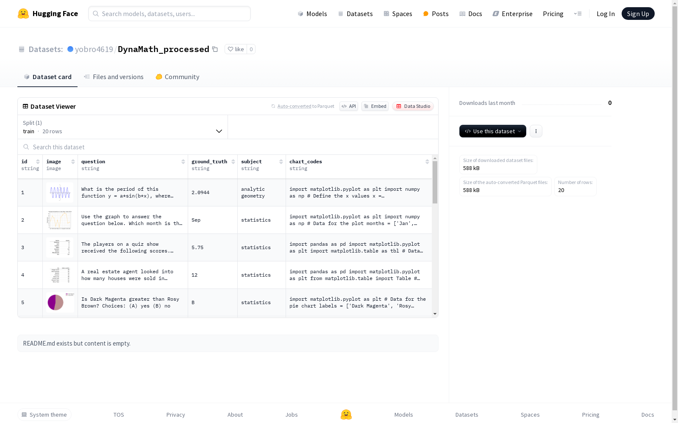Click the Search this dataset field
This screenshot has height=423, width=678.
(x=228, y=147)
